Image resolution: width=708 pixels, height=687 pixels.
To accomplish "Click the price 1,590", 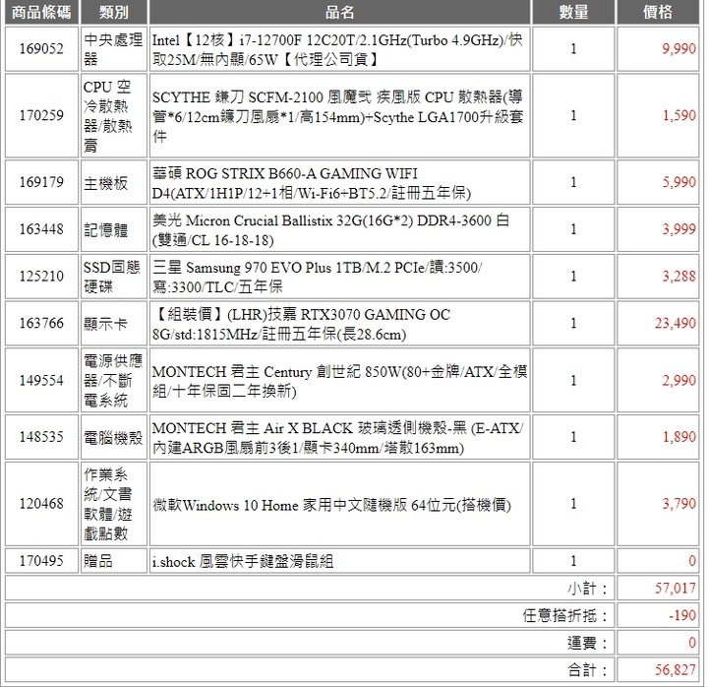I will click(x=679, y=115).
